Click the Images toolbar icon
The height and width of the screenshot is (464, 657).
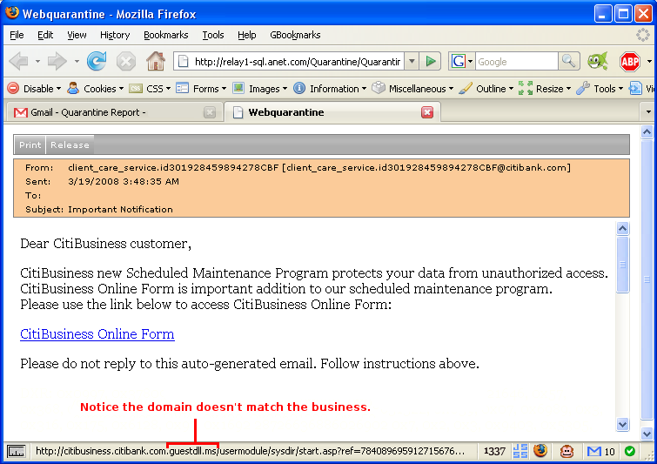tap(238, 89)
